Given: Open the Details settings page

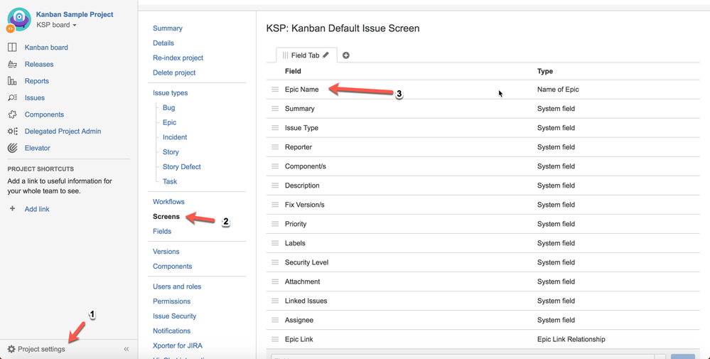Looking at the screenshot, I should [x=163, y=43].
